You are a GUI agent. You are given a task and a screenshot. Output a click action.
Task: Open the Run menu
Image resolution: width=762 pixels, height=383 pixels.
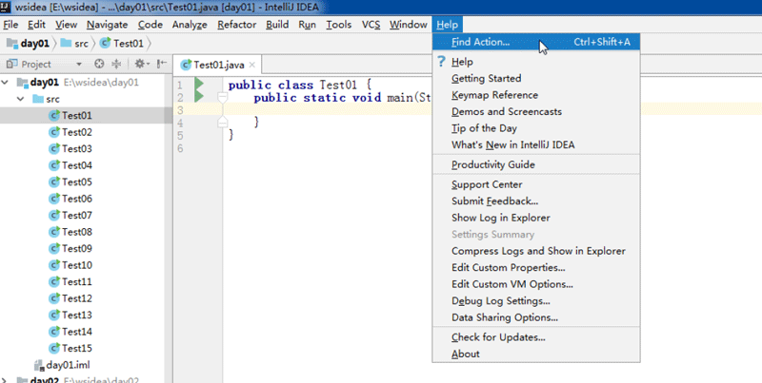coord(307,25)
